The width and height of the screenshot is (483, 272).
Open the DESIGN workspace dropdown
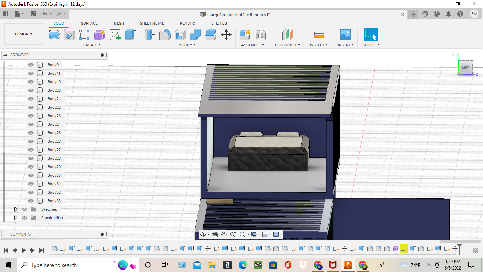tap(23, 34)
